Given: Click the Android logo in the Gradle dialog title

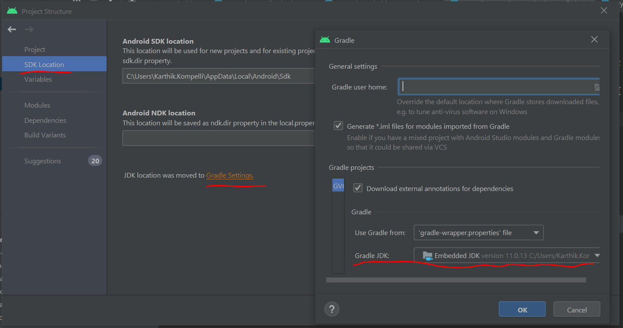Looking at the screenshot, I should [x=325, y=40].
